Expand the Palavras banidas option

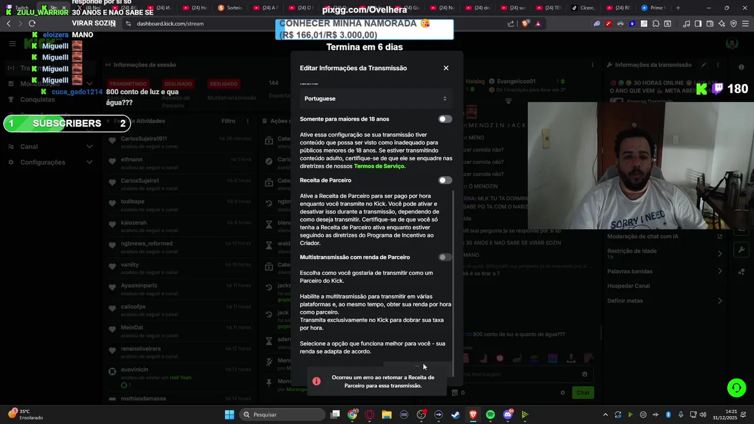click(x=664, y=271)
